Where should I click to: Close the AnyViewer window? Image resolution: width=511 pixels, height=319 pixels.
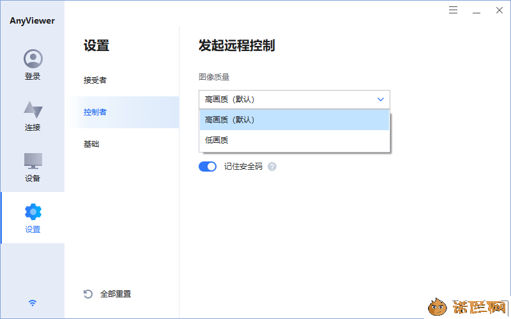(x=500, y=10)
